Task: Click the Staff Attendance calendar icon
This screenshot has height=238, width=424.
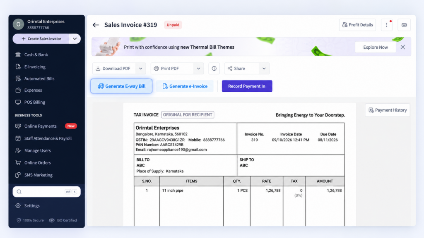Action: (18, 138)
